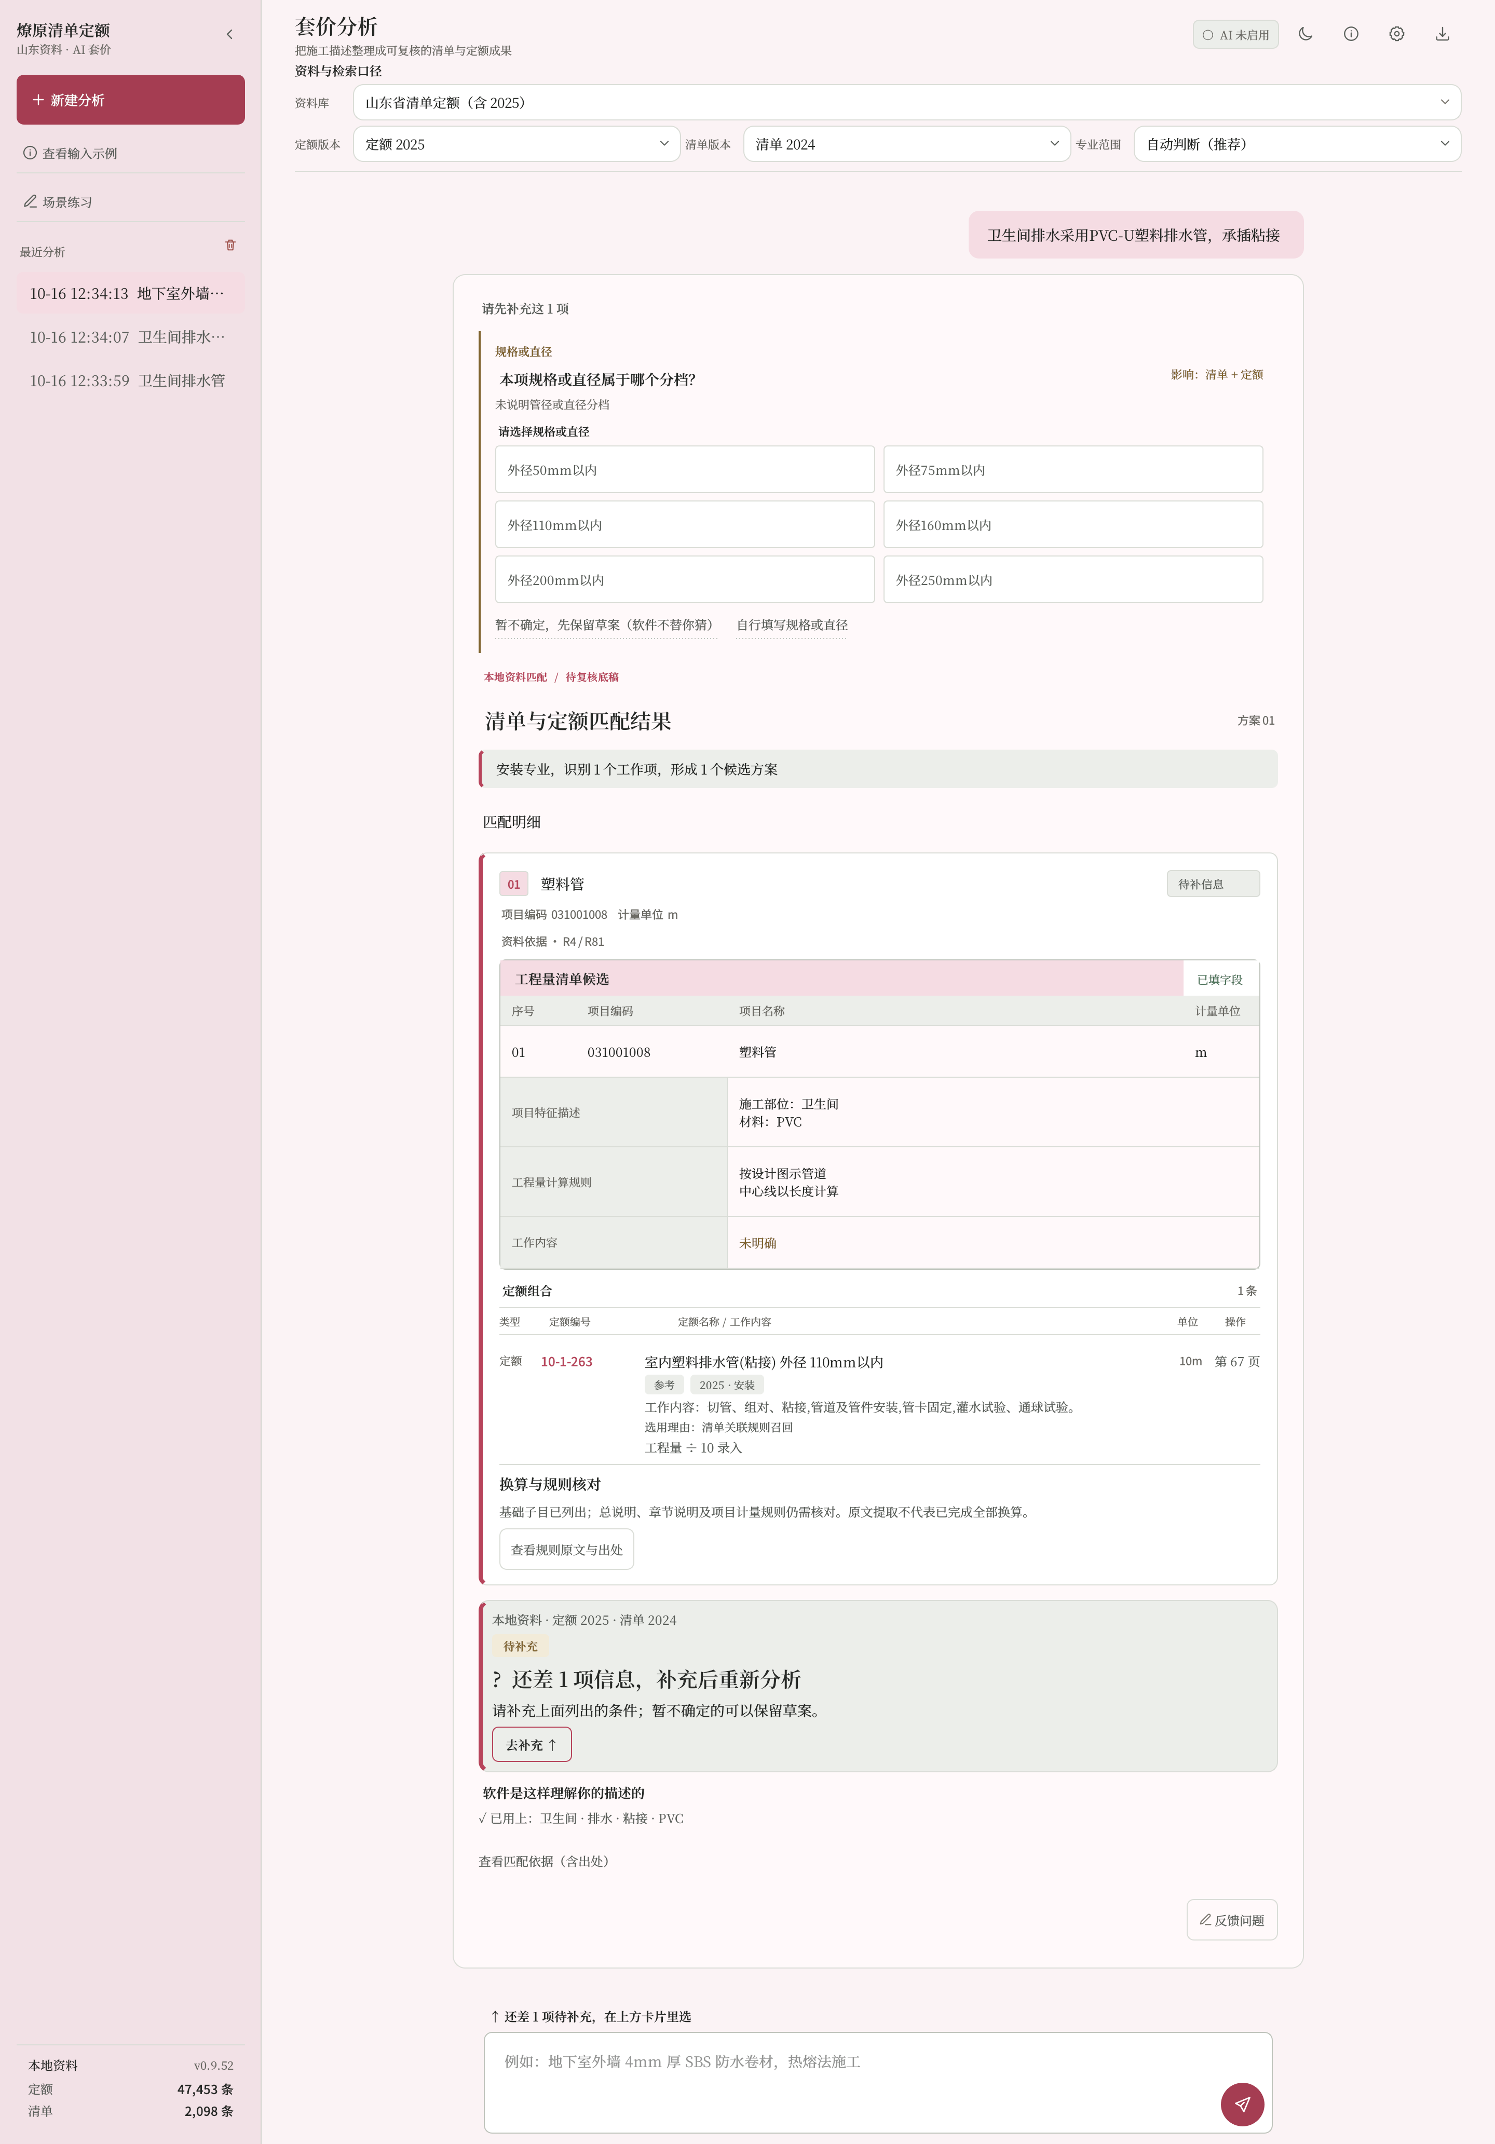
Task: Choose option 外径160mm以内
Action: [x=1073, y=525]
